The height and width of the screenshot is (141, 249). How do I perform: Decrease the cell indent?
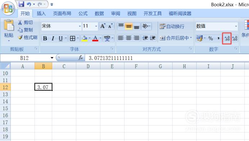point(145,38)
